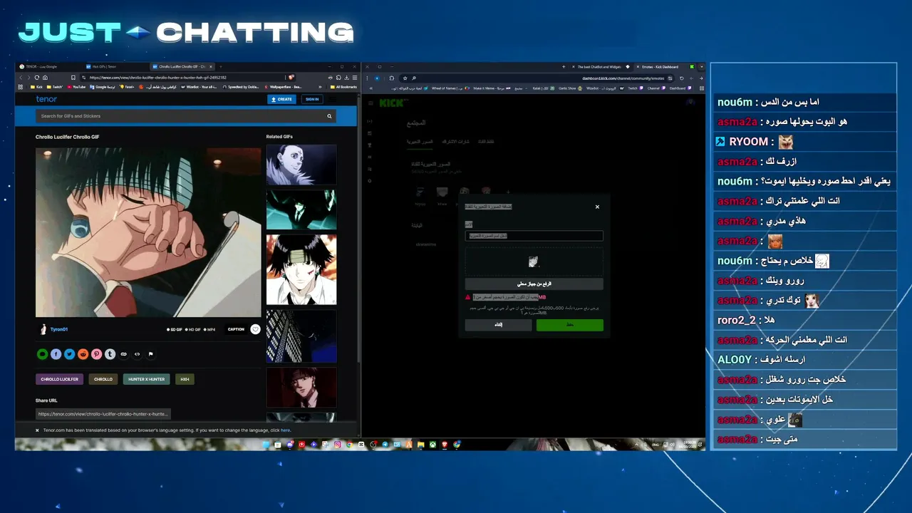This screenshot has width=912, height=513.
Task: Switch to the TENOR Google search tab
Action: [x=51, y=66]
